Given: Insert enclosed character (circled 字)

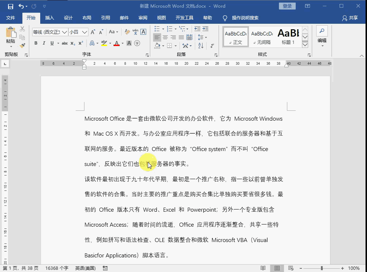Looking at the screenshot, I should [x=137, y=43].
